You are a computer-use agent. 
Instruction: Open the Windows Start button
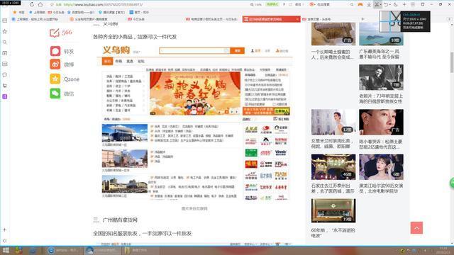[x=6, y=250]
